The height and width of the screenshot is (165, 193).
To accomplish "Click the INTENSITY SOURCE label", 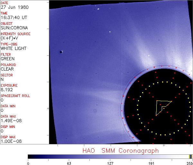I will 15,34.
